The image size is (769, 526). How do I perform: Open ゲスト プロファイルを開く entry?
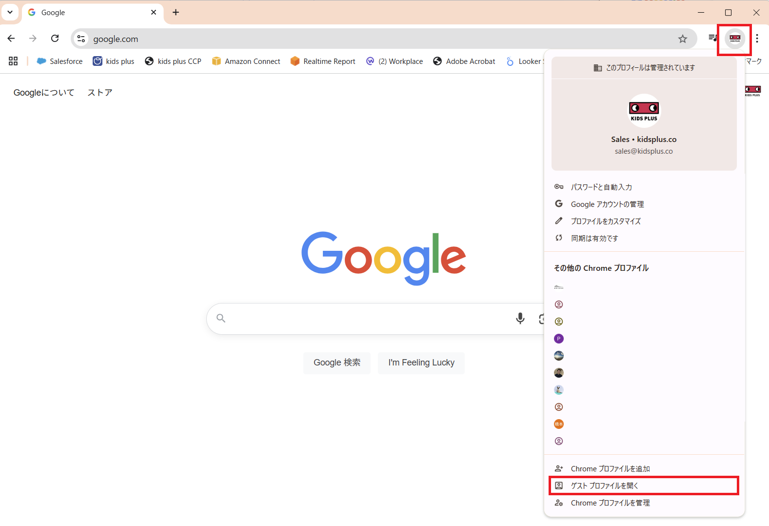tap(644, 486)
